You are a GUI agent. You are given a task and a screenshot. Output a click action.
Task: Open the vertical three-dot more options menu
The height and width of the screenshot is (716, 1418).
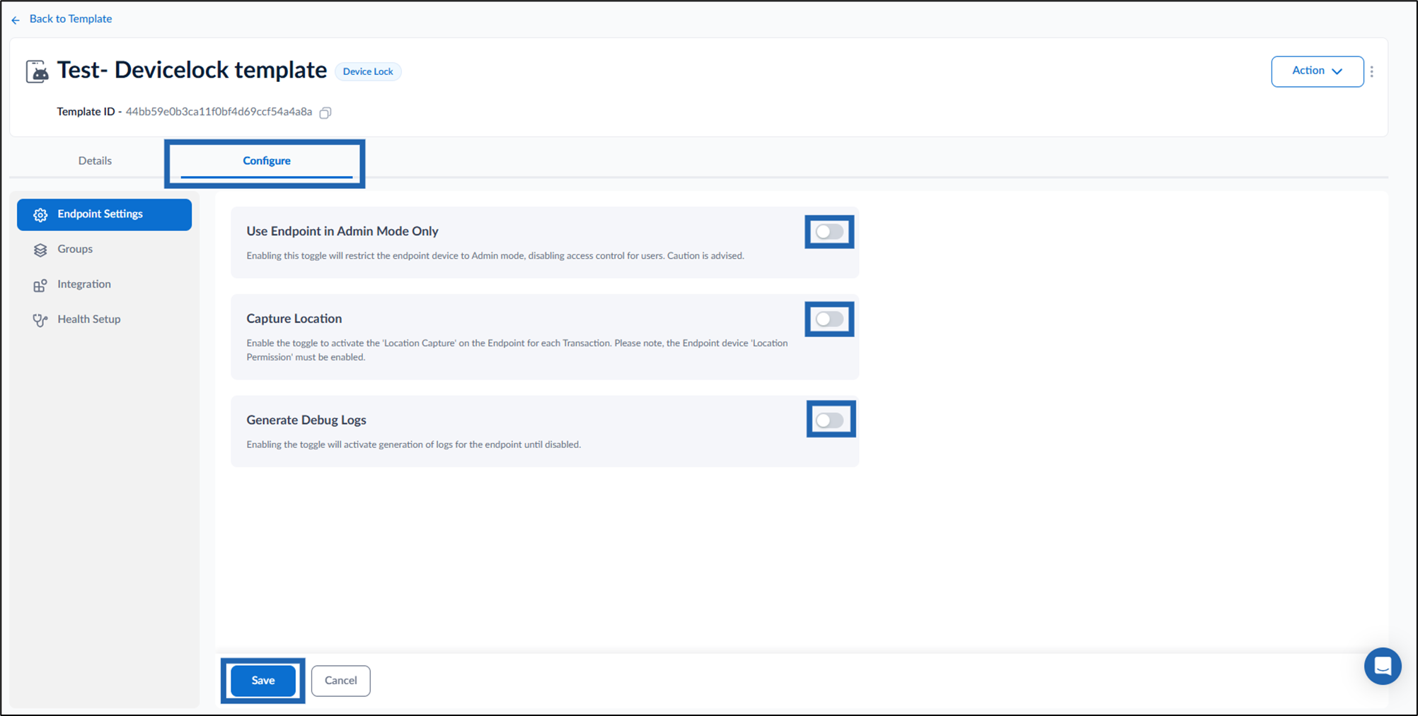click(x=1371, y=71)
